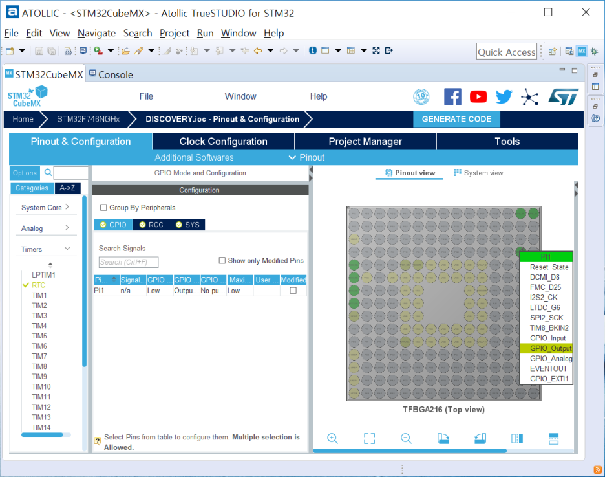Select GPIO_Input in pin menu
Image resolution: width=605 pixels, height=477 pixels.
point(547,338)
